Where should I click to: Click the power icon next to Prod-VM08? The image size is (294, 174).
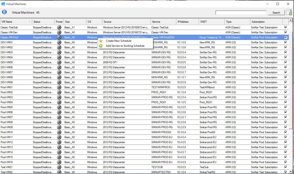(x=59, y=122)
